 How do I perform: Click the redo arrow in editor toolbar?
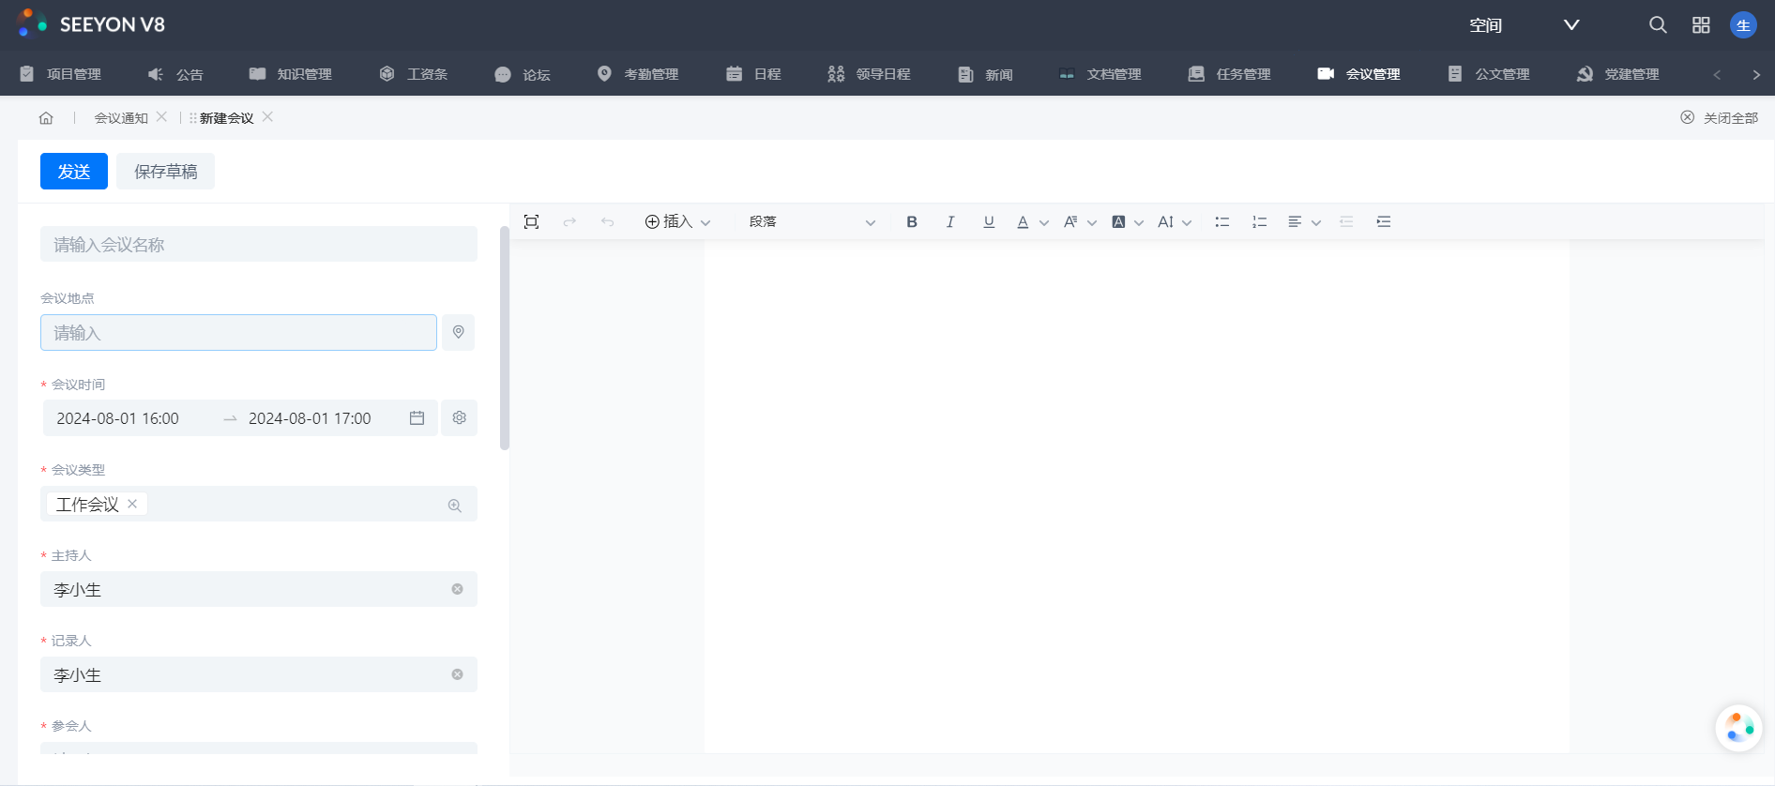569,221
